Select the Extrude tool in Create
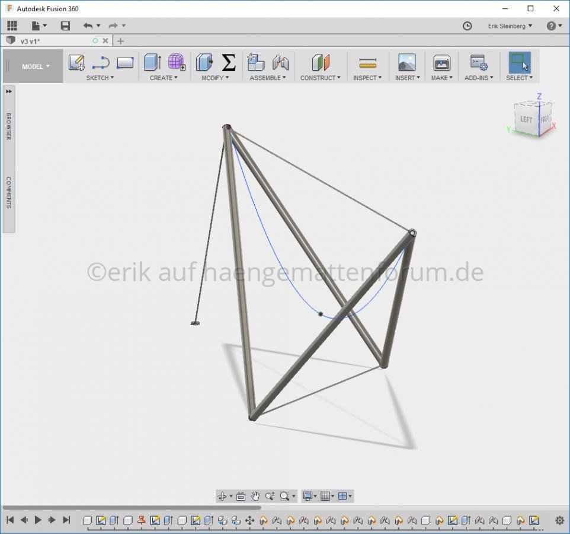Viewport: 570px width, 534px height. (x=152, y=62)
